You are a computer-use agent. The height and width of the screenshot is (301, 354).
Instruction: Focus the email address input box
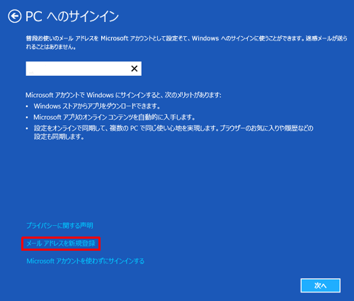(84, 69)
